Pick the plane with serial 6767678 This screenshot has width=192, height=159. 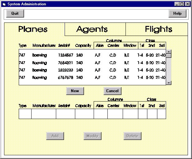[66, 78]
